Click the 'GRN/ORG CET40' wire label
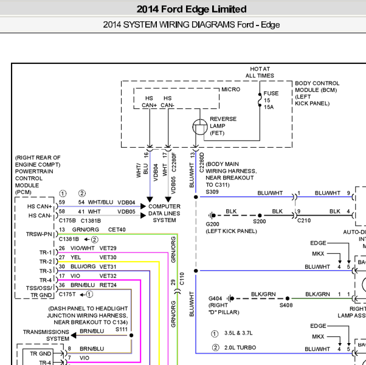 point(98,229)
